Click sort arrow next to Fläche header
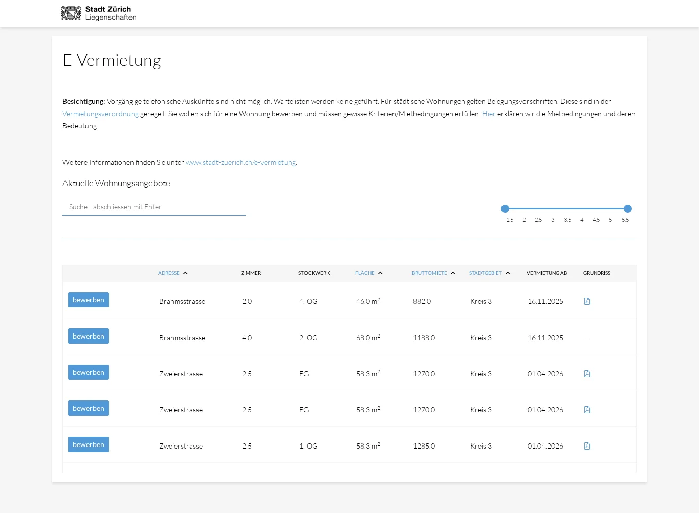The height and width of the screenshot is (513, 699). (380, 273)
